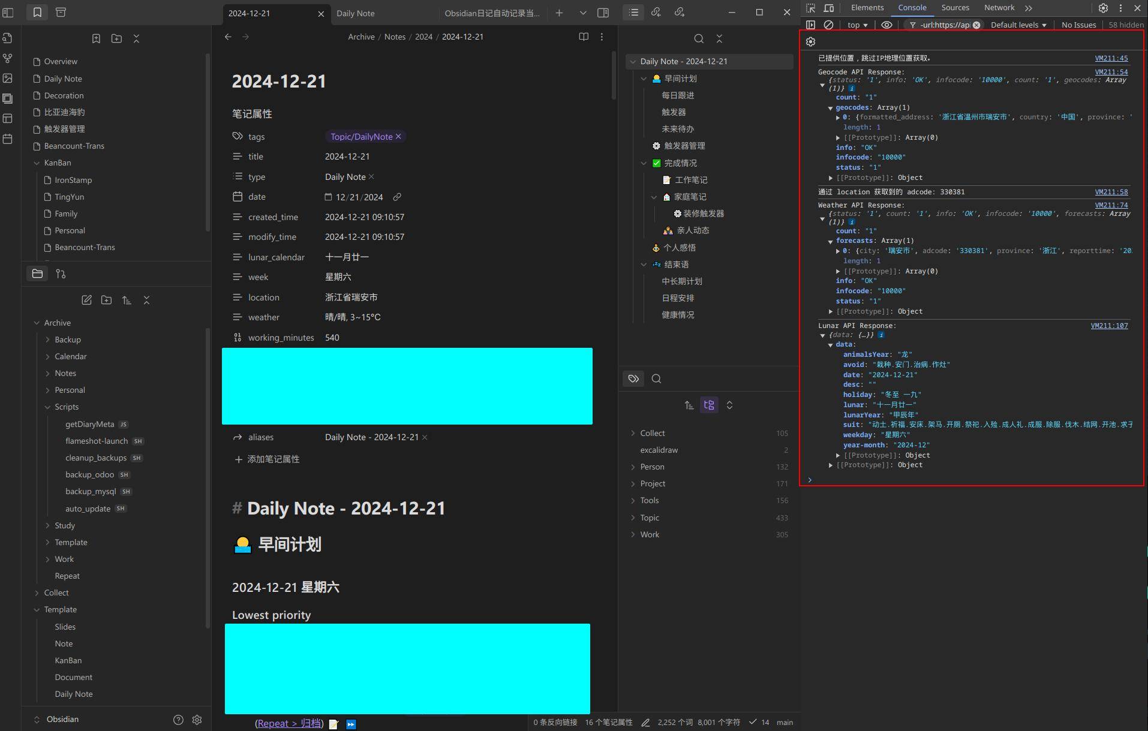Screen dimensions: 1148x731
Task: Toggle the console sidebar panel
Action: point(810,25)
